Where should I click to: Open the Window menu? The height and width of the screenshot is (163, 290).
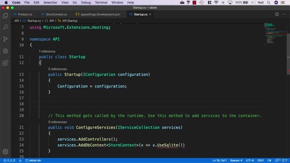coord(117,2)
